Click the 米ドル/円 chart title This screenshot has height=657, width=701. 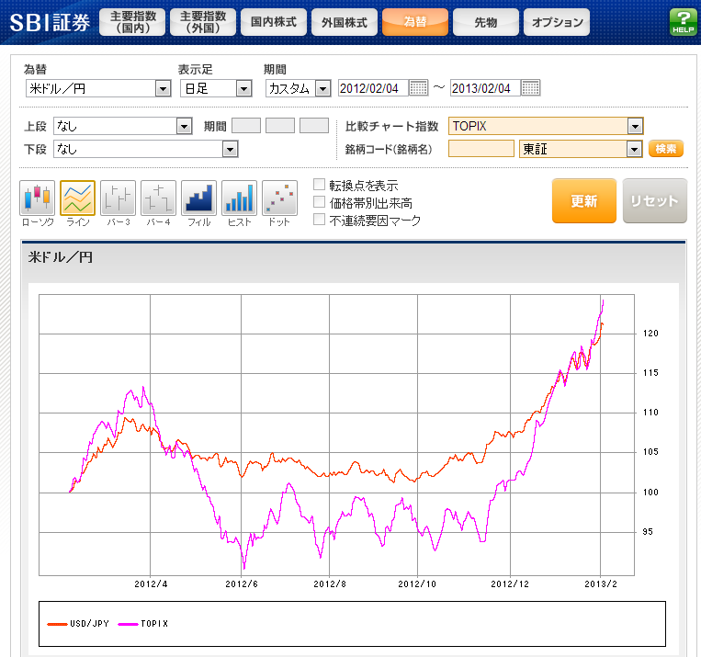point(61,257)
